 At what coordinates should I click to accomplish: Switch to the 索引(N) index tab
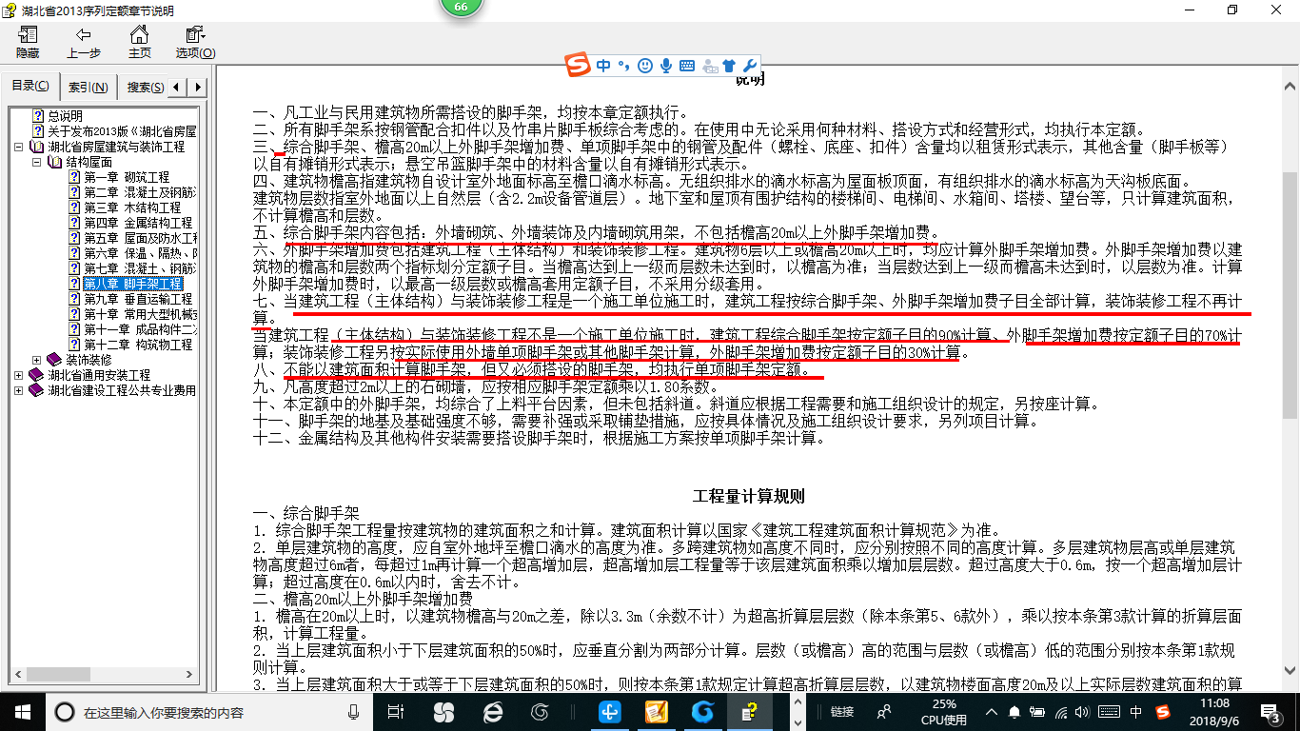point(88,88)
